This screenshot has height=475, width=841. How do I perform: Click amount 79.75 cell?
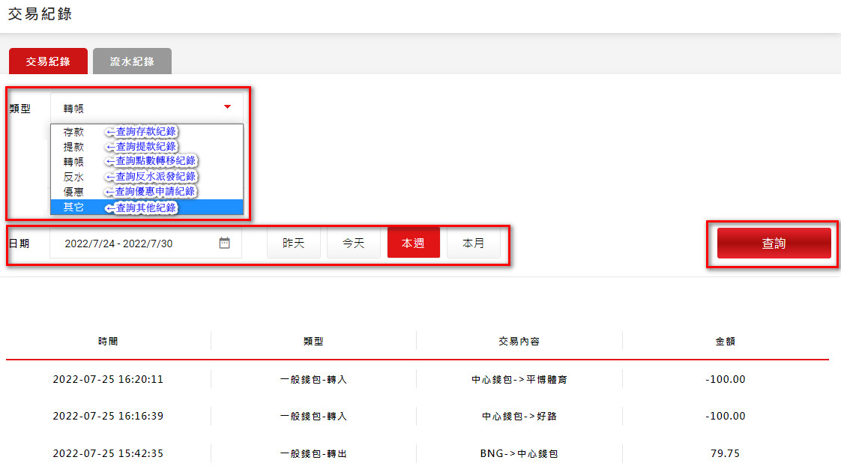[725, 453]
